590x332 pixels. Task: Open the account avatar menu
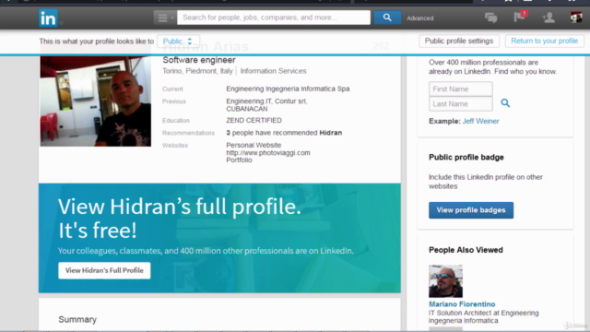click(x=576, y=18)
